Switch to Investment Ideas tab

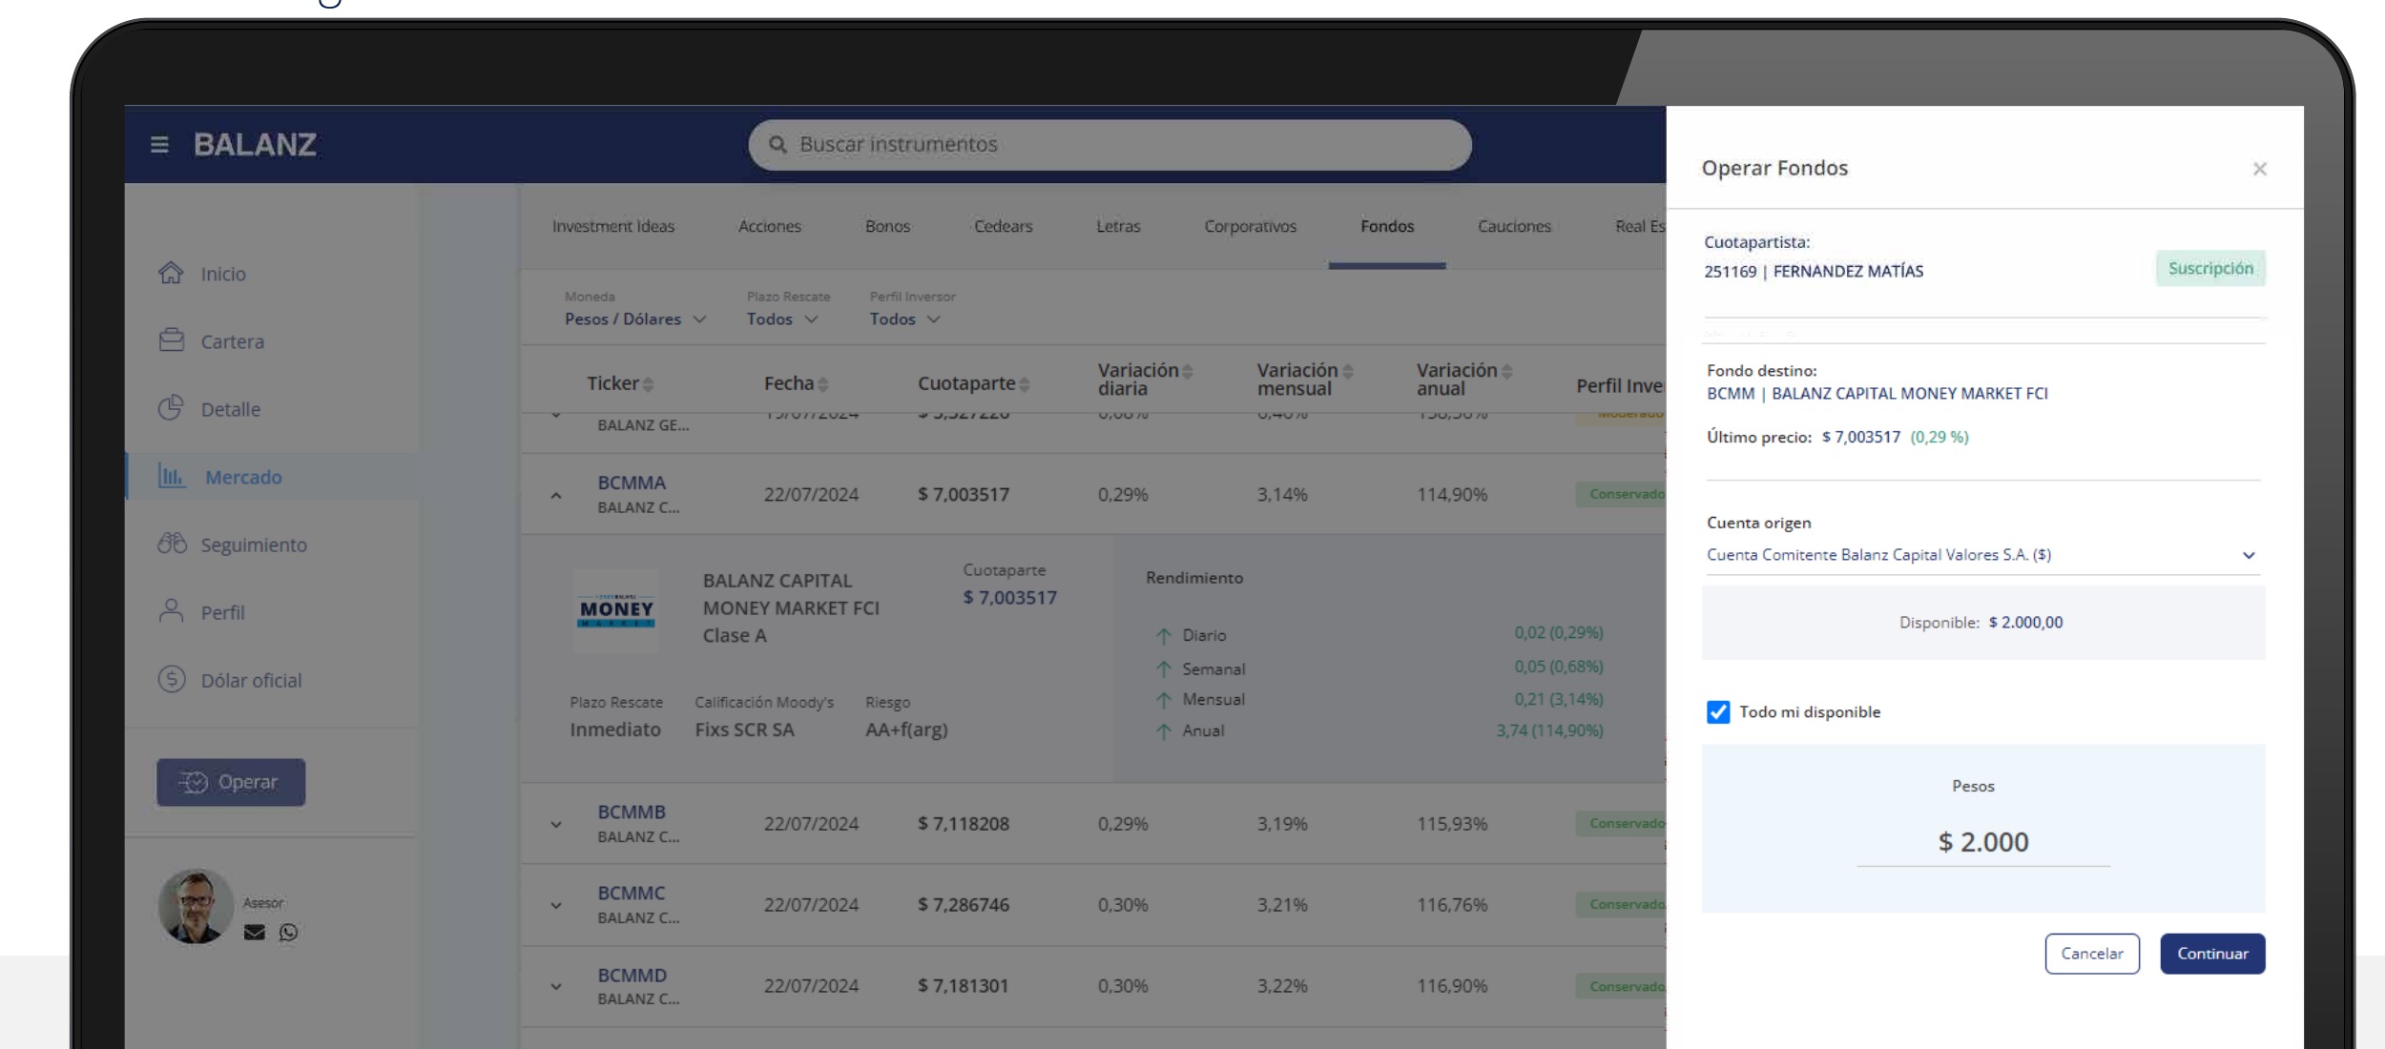click(x=613, y=226)
